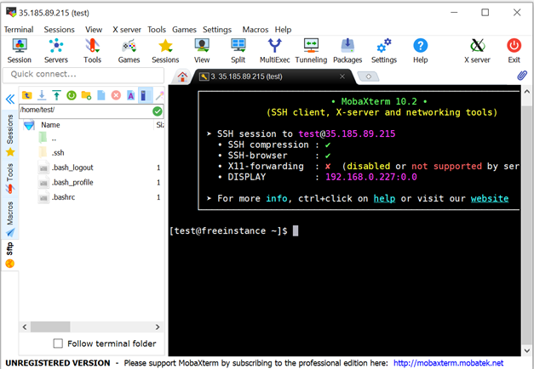Click the file list horizontal scrollbar thumb
The height and width of the screenshot is (369, 534).
(x=50, y=326)
